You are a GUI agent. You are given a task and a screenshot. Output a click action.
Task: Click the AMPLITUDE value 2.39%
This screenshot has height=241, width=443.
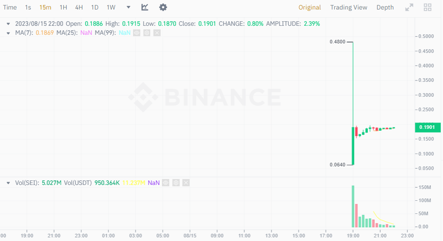[x=312, y=24]
